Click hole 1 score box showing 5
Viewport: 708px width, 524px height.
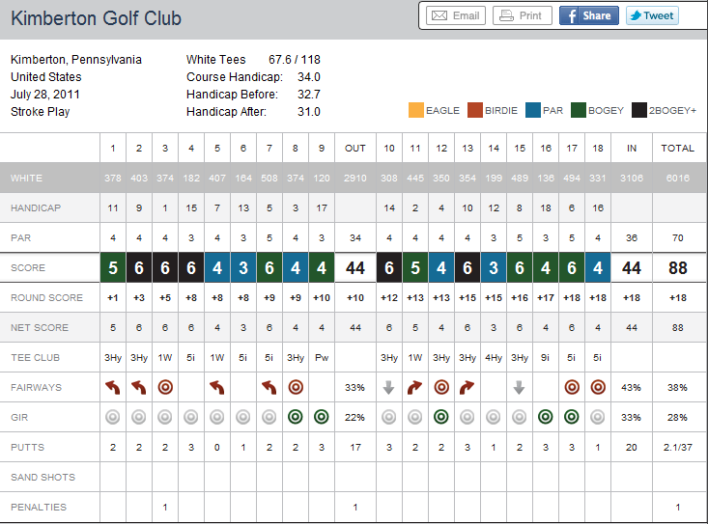tap(113, 267)
